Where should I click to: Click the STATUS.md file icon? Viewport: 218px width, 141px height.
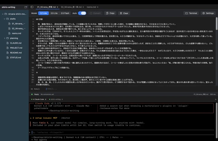(x=7, y=57)
